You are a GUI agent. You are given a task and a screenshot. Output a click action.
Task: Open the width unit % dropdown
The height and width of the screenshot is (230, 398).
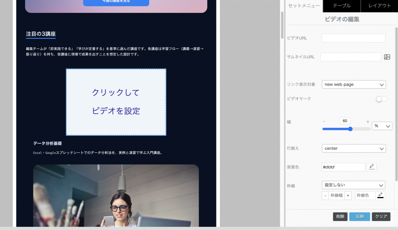382,126
